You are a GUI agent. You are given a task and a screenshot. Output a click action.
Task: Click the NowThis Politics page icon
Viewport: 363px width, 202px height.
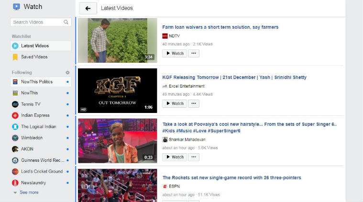15,82
